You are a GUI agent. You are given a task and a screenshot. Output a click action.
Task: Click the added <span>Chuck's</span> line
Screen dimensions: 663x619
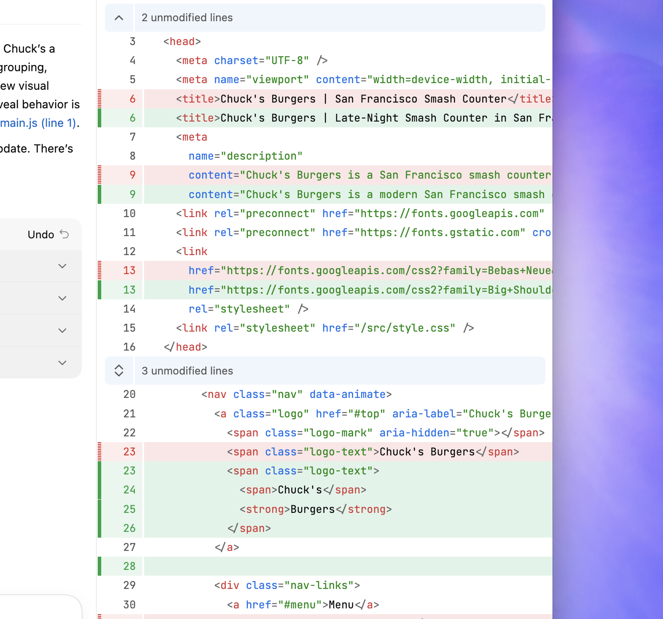(x=325, y=490)
